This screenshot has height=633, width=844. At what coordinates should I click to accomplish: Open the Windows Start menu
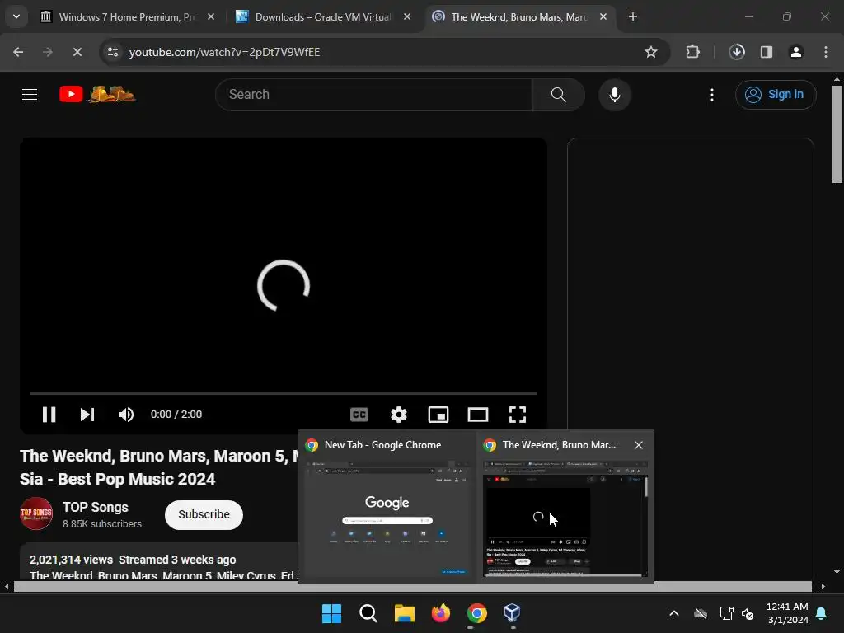331,613
